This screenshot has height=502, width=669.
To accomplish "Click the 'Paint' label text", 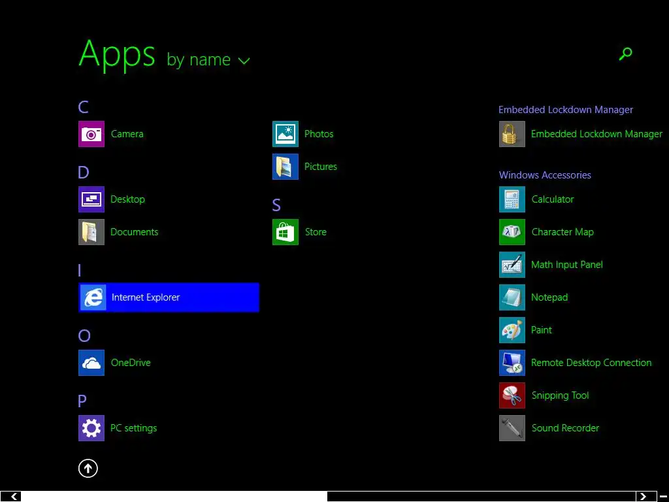I will pyautogui.click(x=542, y=330).
